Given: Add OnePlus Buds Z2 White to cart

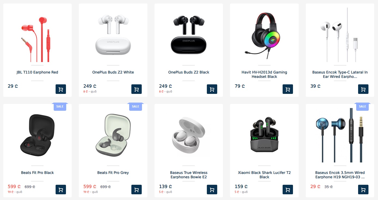Looking at the screenshot, I should tap(137, 89).
